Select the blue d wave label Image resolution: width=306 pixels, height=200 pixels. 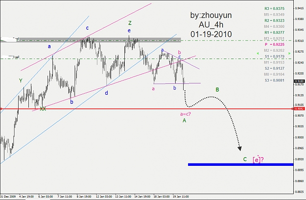(106, 93)
